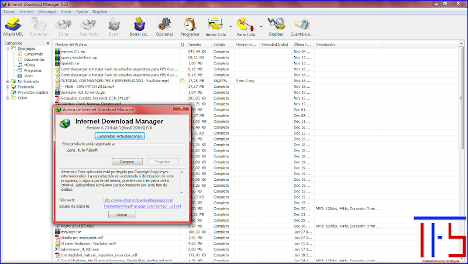The width and height of the screenshot is (468, 264).
Task: Expand the Colas tree node
Action: (x=8, y=98)
